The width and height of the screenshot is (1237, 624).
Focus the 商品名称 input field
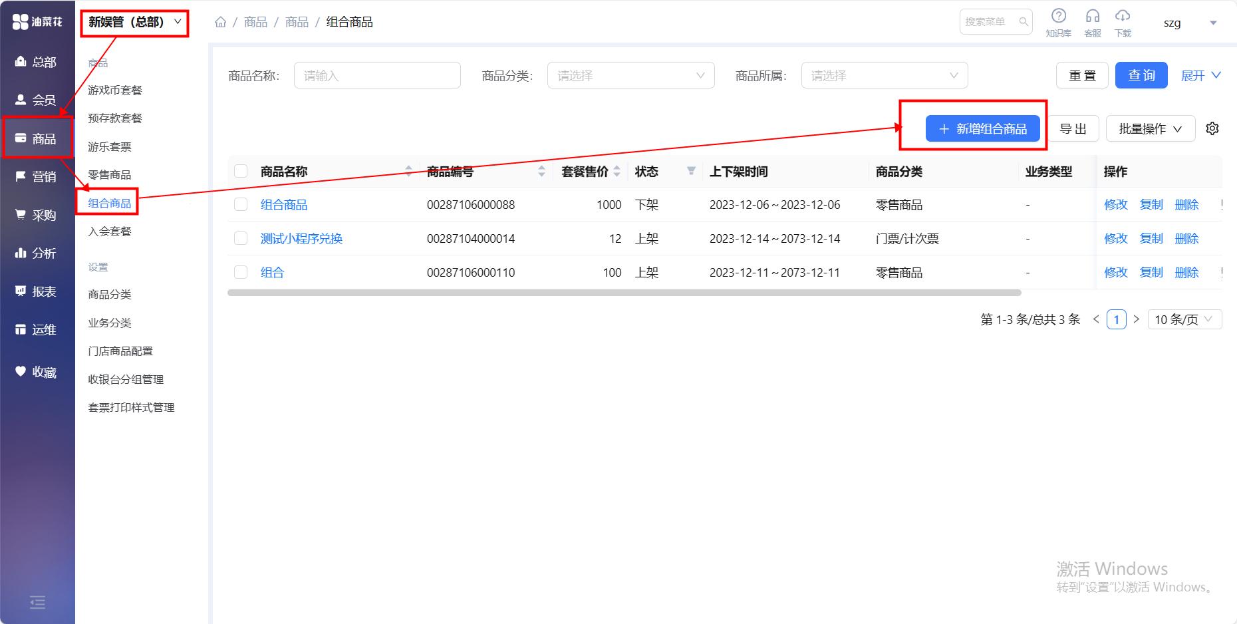[377, 75]
